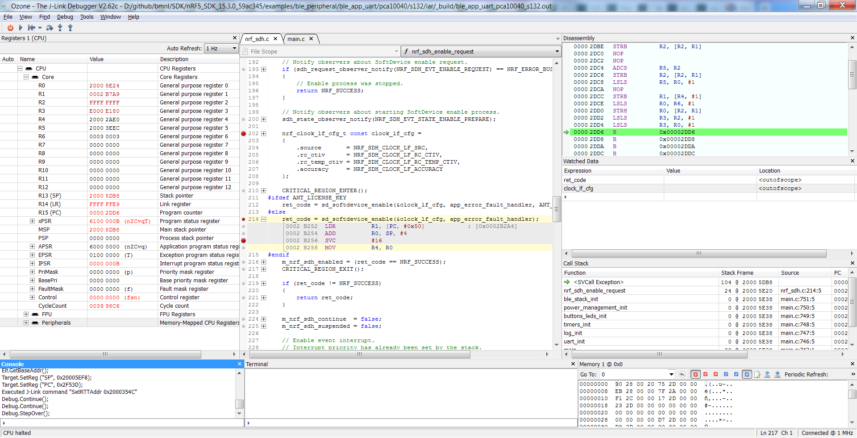The height and width of the screenshot is (438, 857).
Task: Click the Step Over toolbar icon
Action: [x=50, y=28]
